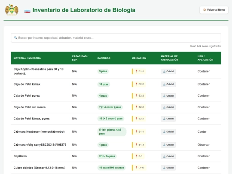Click location pin icon in Caja de Petri kimax row

click(137, 84)
